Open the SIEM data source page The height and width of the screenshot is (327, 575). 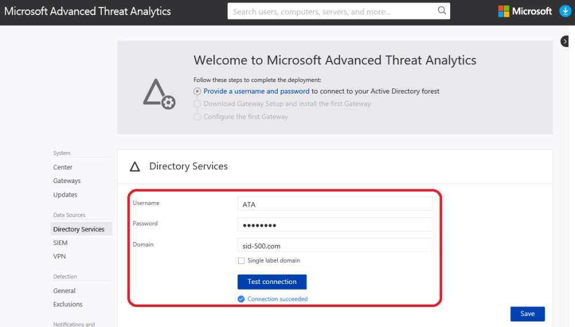point(60,243)
